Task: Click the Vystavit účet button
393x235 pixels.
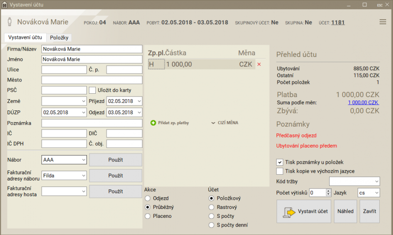Action: point(304,211)
